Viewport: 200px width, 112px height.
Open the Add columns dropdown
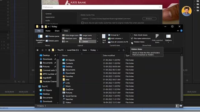click(116, 38)
